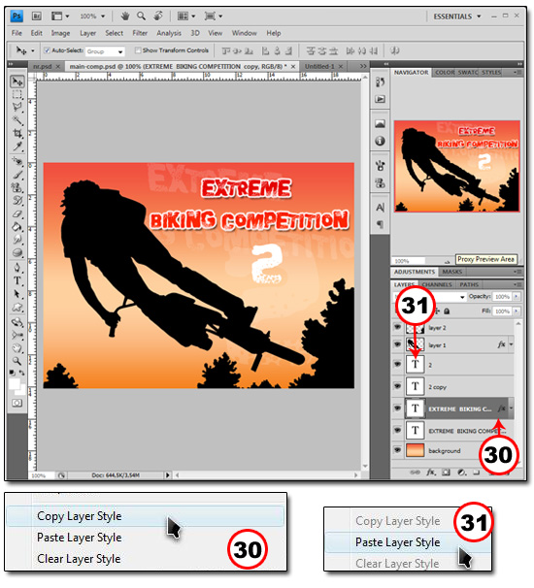Click the foreground color swatch
Screen dimensions: 534x588
coord(15,384)
